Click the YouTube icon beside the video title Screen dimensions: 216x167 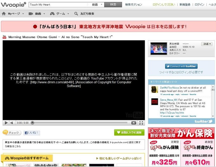click(4, 37)
